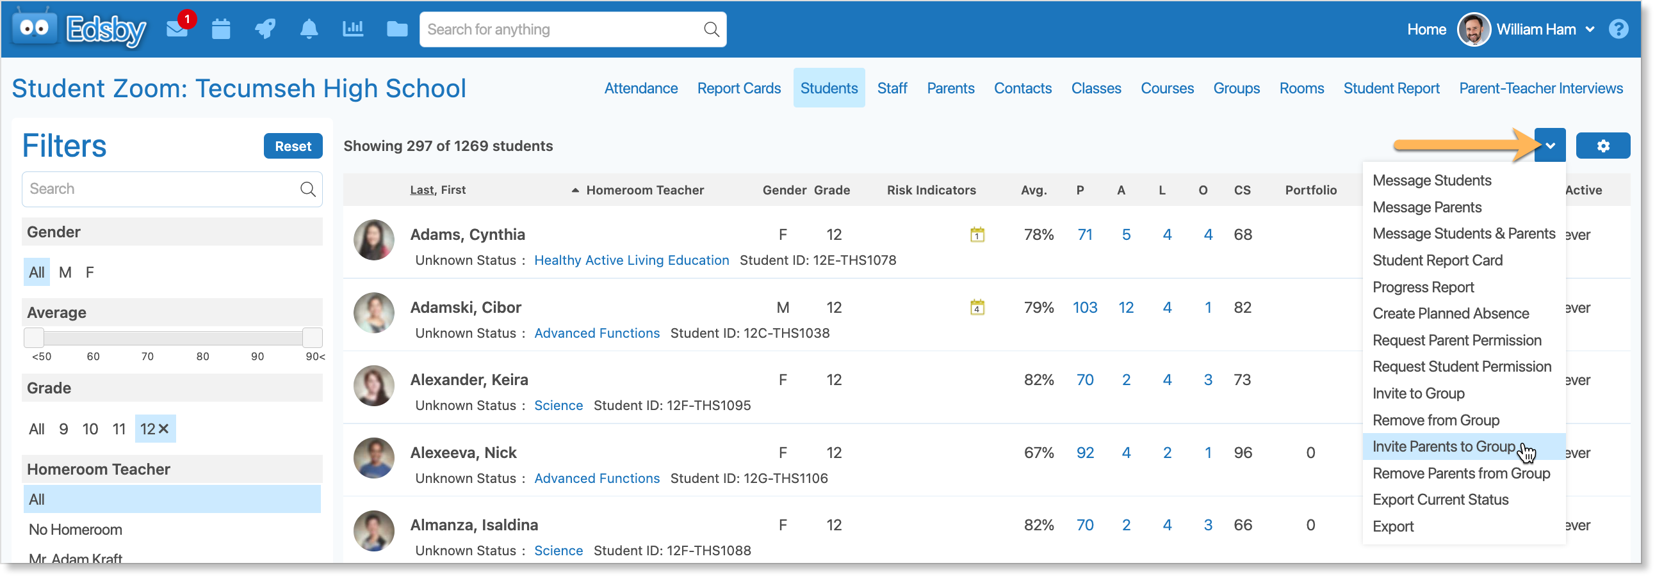
Task: Open the help question mark icon
Action: coord(1618,29)
